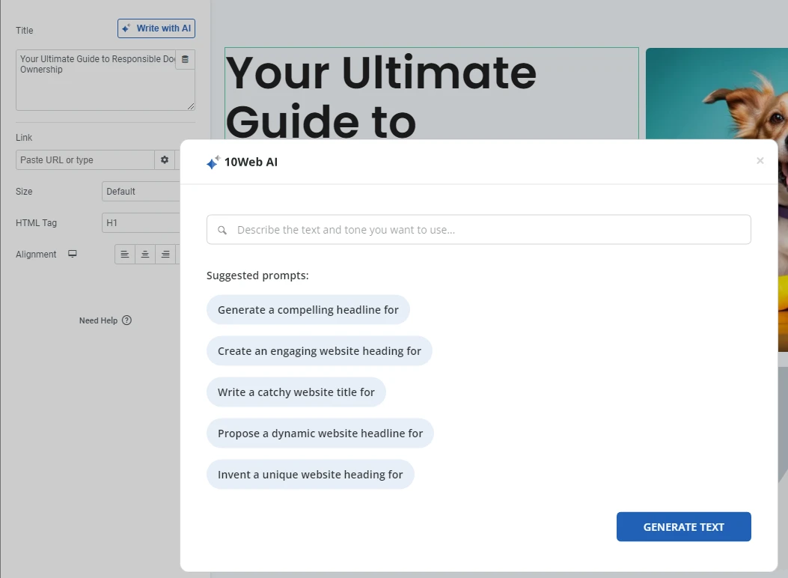Select 'Propose a dynamic website headline for' prompt

(320, 433)
